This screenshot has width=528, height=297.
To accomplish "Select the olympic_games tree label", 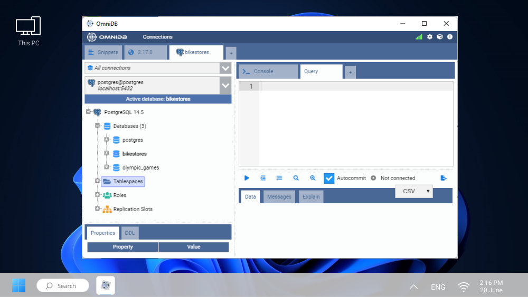I will tap(141, 167).
